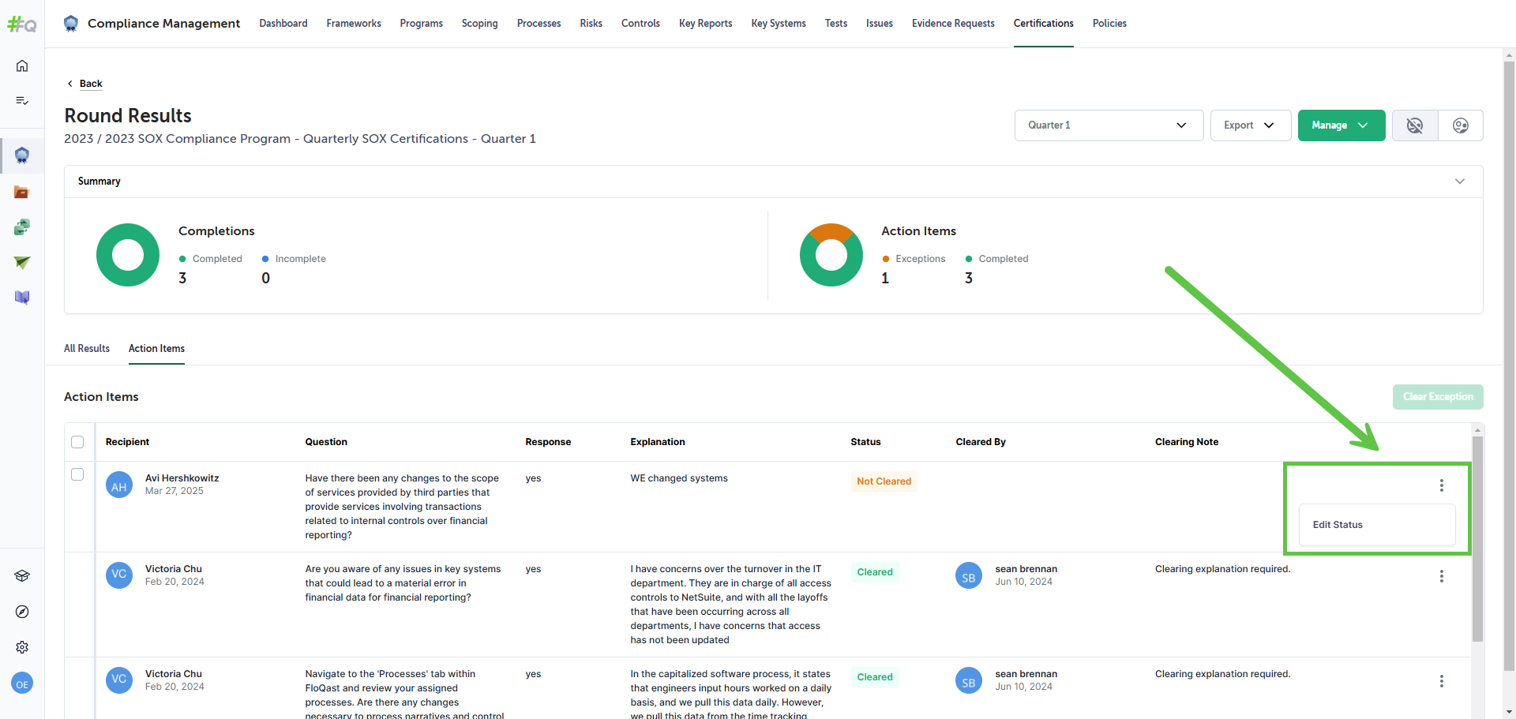Image resolution: width=1516 pixels, height=719 pixels.
Task: Click the Completions donut chart
Action: click(128, 255)
